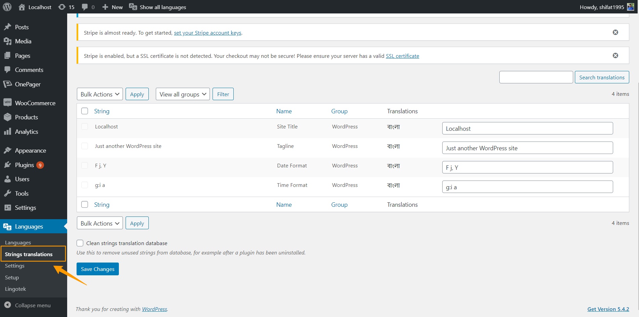Click the Search translations button

pos(602,77)
